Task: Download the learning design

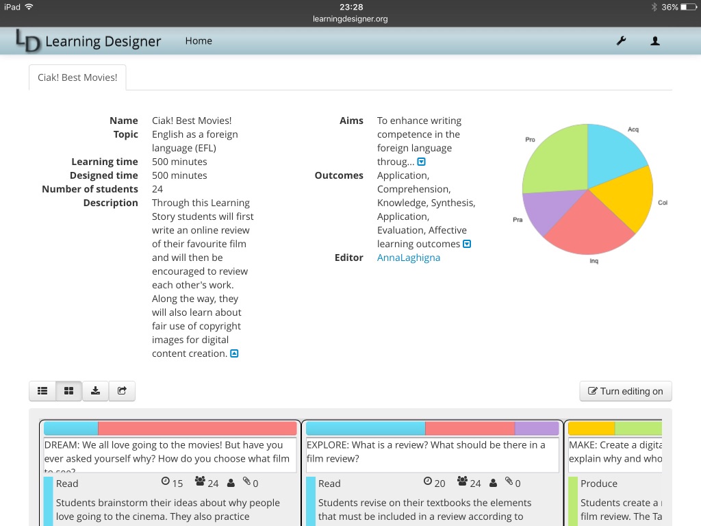Action: click(95, 391)
